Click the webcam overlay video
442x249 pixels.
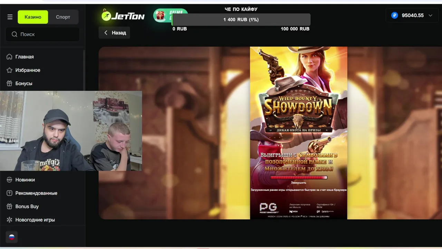click(x=71, y=131)
